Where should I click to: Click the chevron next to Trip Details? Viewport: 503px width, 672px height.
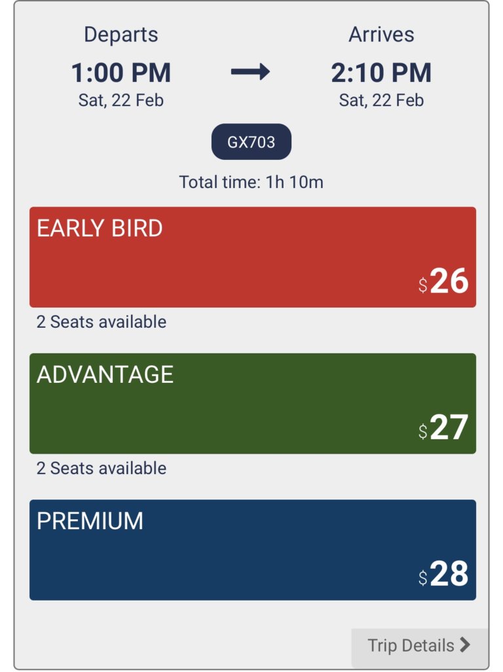click(465, 645)
